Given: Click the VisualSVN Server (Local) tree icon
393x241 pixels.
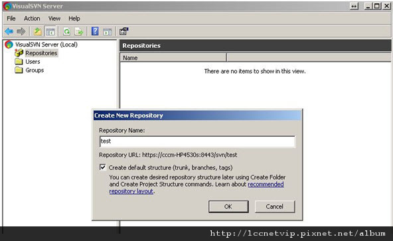Looking at the screenshot, I should tap(9, 44).
